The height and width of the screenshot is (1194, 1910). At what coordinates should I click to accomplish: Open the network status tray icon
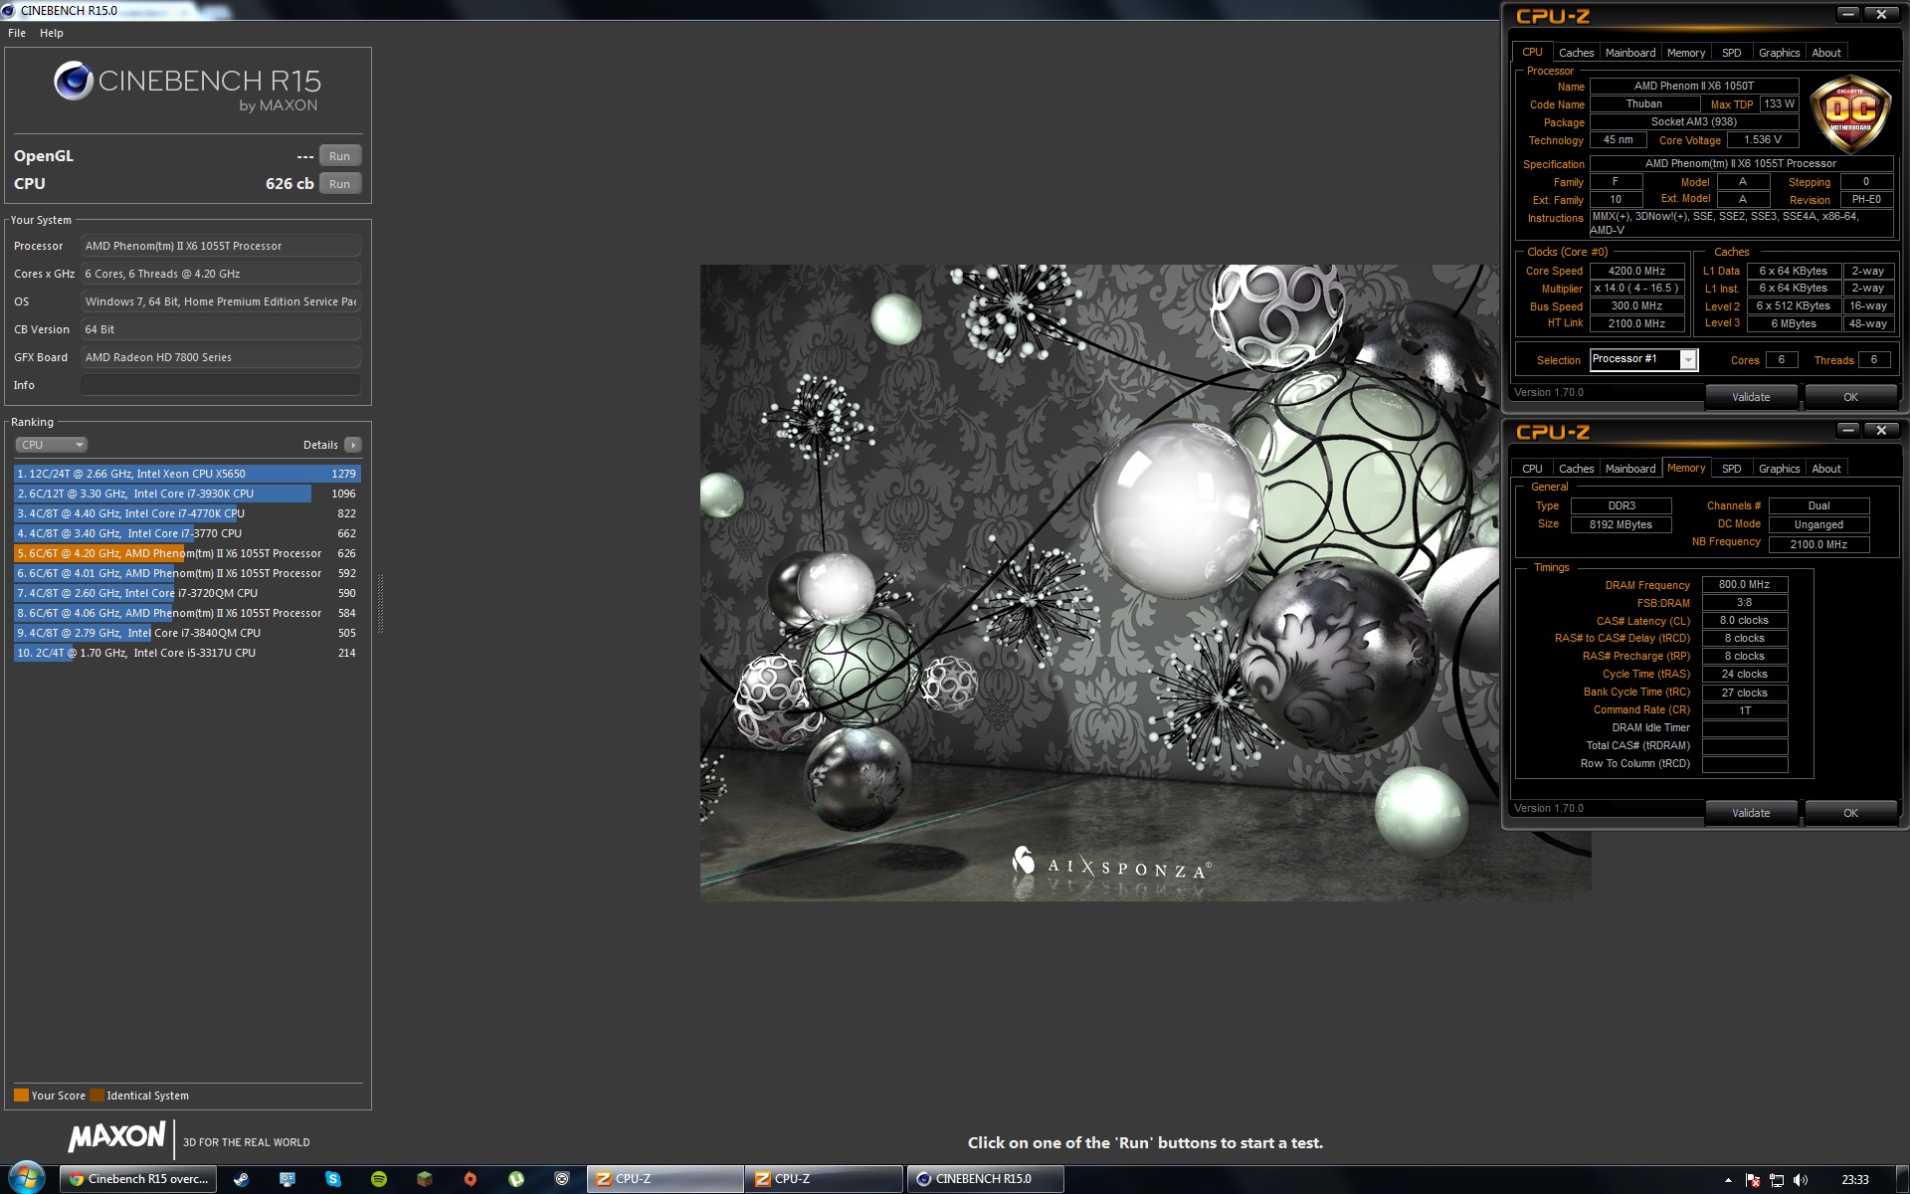tap(1777, 1180)
